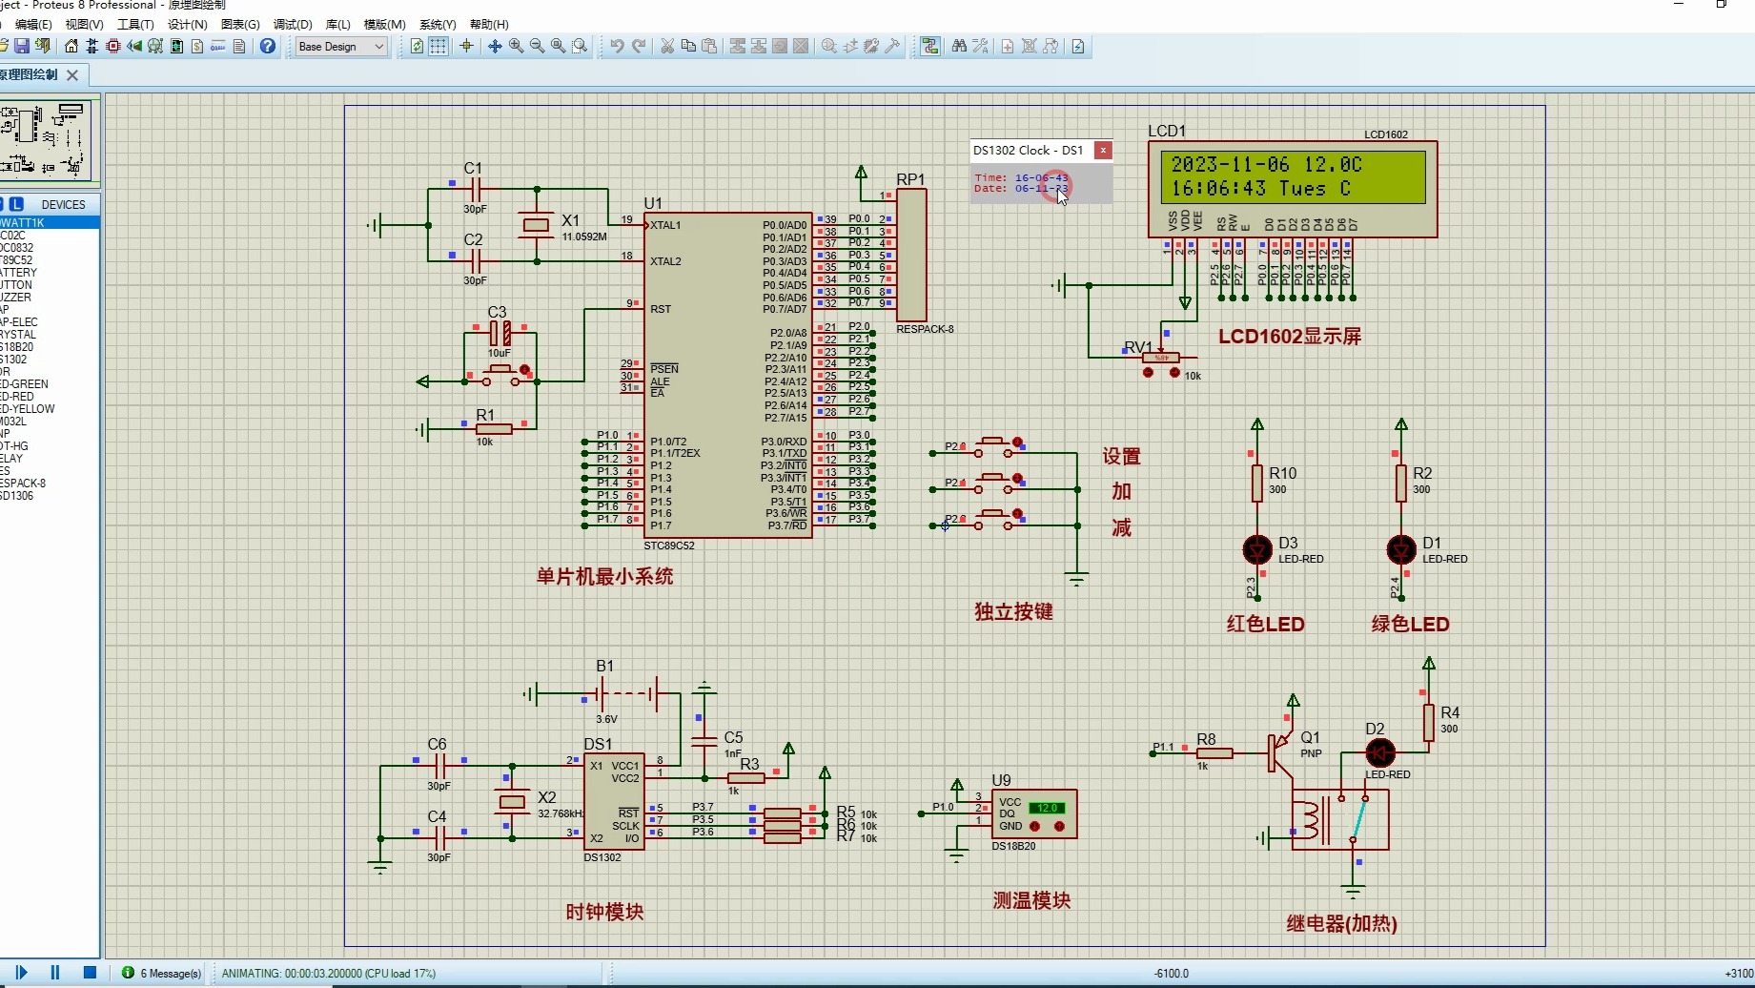
Task: Paste from clipboard icon
Action: coord(709,46)
